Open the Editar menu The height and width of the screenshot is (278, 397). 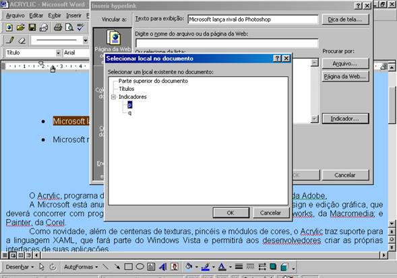36,15
